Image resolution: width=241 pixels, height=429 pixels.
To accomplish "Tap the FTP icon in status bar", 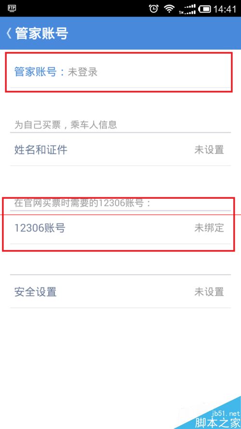I will click(12, 9).
